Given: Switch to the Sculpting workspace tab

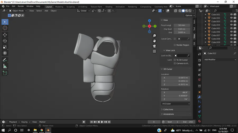Looking at the screenshot, I should [x=70, y=7].
